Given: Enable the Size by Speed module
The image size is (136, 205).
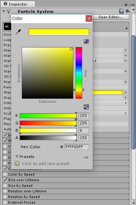Looking at the screenshot, I should point(5,185).
